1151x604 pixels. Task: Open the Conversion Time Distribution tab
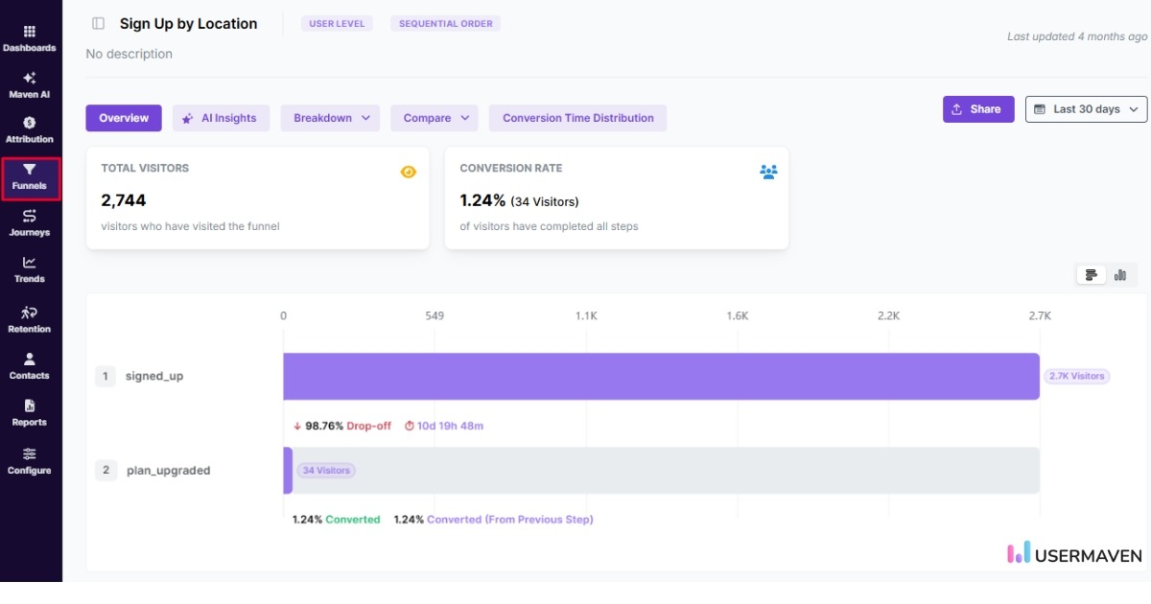click(x=575, y=117)
